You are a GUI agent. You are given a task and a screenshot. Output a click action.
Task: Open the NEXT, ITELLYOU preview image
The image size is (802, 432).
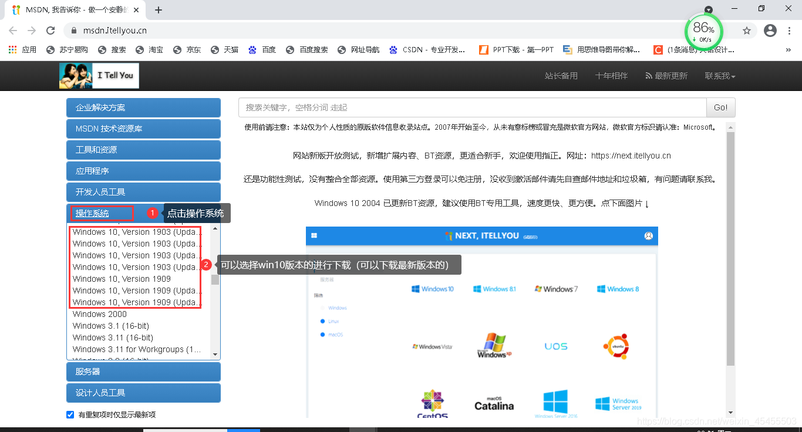coord(481,322)
